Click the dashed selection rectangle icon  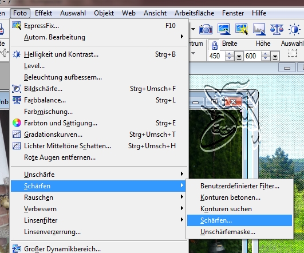(x=293, y=53)
